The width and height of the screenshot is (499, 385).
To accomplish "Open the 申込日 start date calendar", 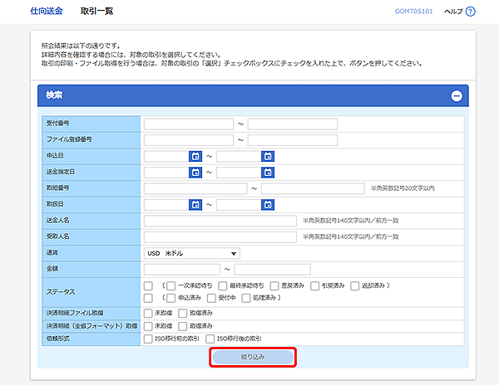I will (x=195, y=156).
